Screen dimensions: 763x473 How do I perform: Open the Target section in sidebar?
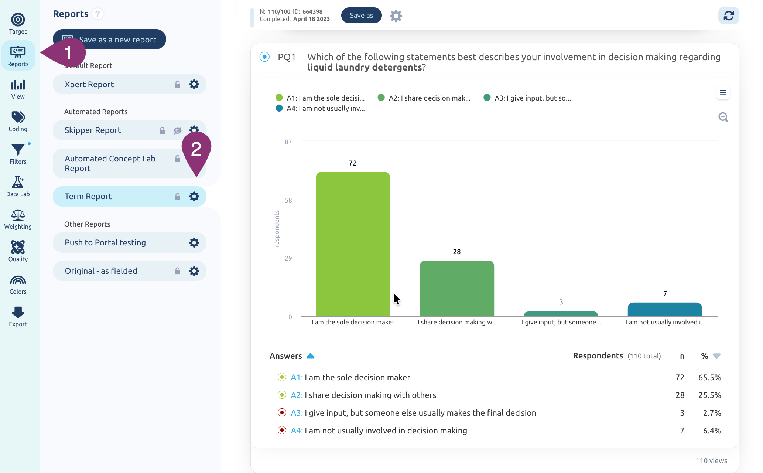click(18, 24)
